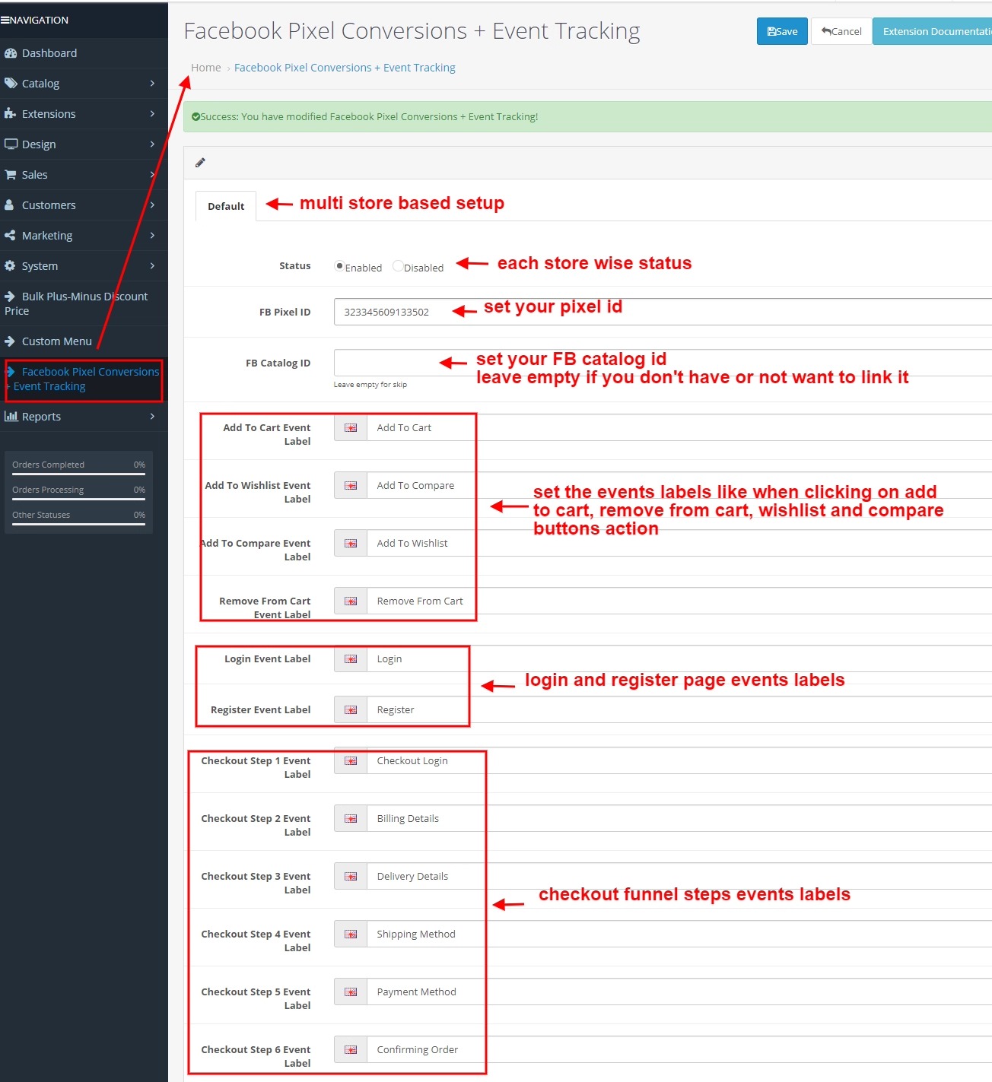Click the Cancel button
This screenshot has width=992, height=1082.
pyautogui.click(x=841, y=31)
